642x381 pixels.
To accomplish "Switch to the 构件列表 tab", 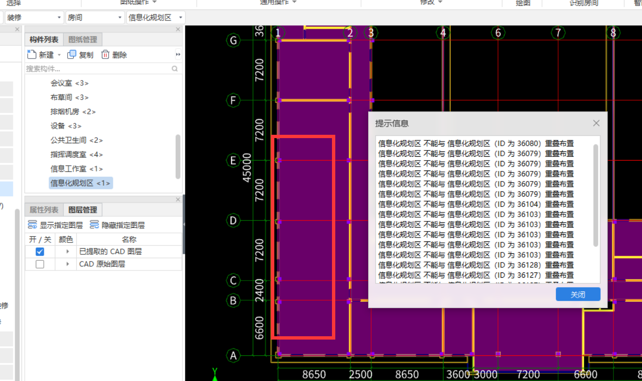I will pos(44,40).
